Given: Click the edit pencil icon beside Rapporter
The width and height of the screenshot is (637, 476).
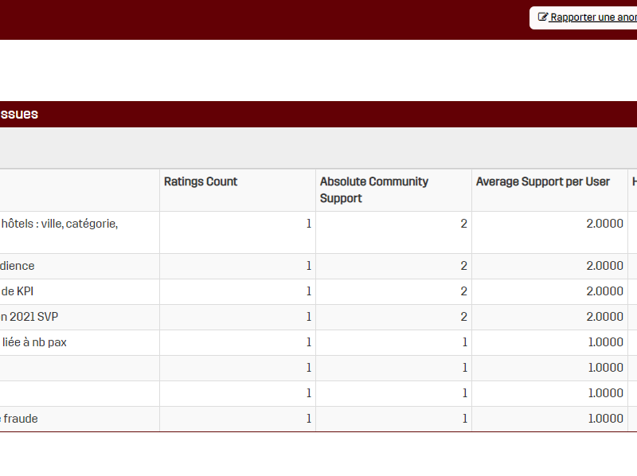Looking at the screenshot, I should tap(543, 17).
